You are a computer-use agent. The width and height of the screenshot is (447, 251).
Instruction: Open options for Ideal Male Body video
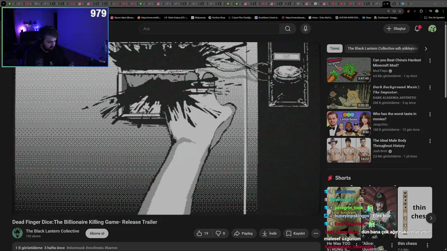430,141
